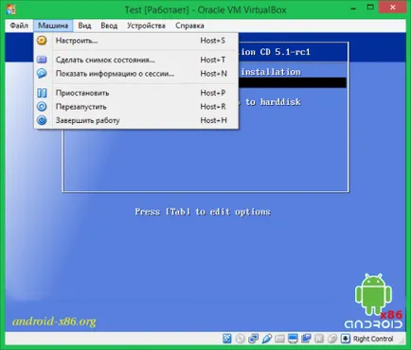
Task: Open the Ввод menu
Action: click(x=109, y=26)
